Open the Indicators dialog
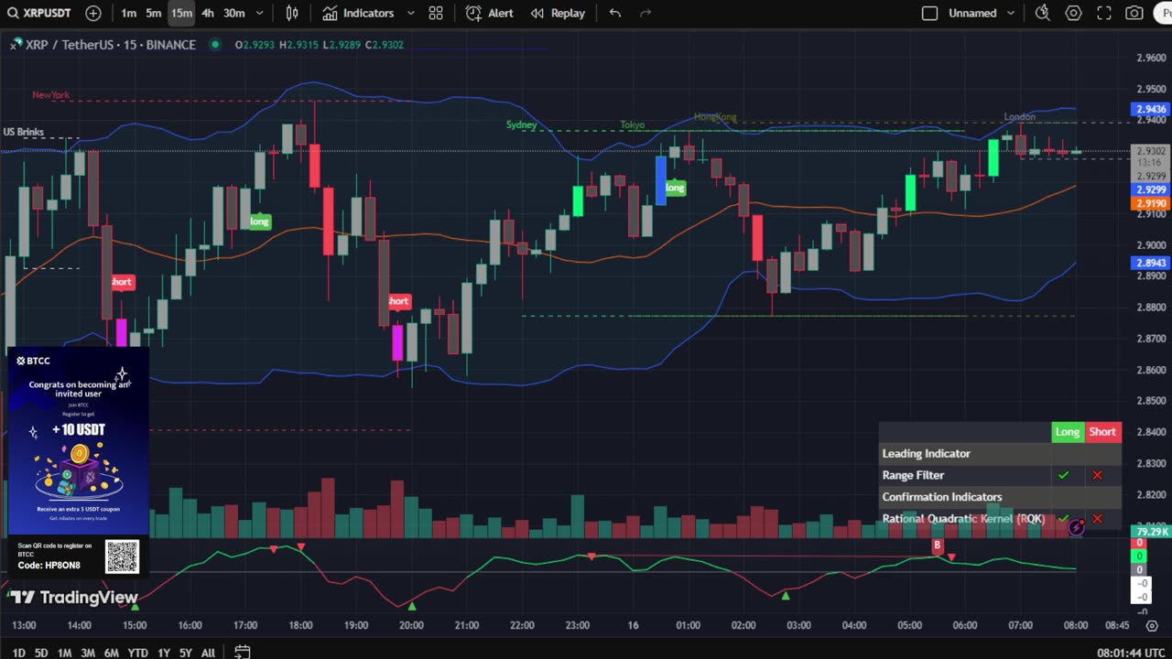This screenshot has width=1172, height=659. (358, 13)
